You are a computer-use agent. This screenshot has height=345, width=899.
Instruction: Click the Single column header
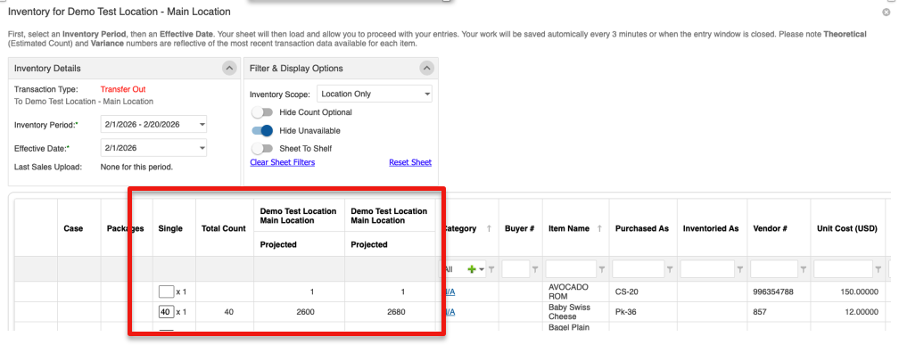(170, 228)
